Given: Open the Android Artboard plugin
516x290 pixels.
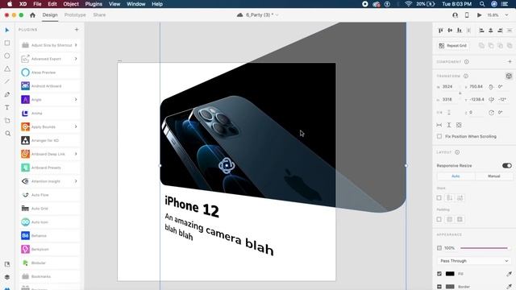Looking at the screenshot, I should [x=50, y=86].
